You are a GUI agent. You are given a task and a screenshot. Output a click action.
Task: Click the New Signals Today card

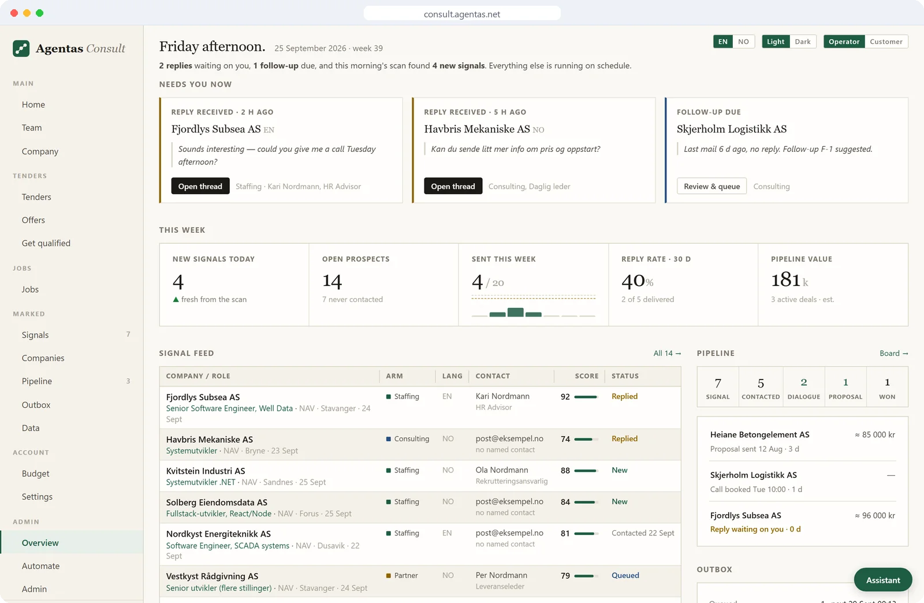(234, 285)
